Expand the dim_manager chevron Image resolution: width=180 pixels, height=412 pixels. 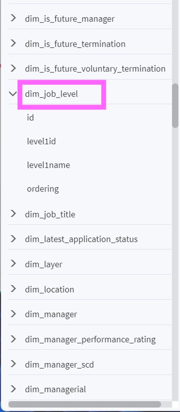tap(13, 314)
